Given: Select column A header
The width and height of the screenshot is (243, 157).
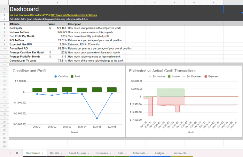Looking at the screenshot, I should tap(28, 3).
